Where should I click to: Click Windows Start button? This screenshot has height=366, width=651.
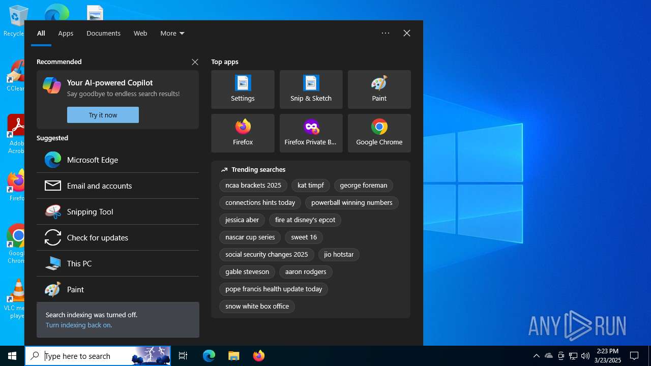[12, 356]
